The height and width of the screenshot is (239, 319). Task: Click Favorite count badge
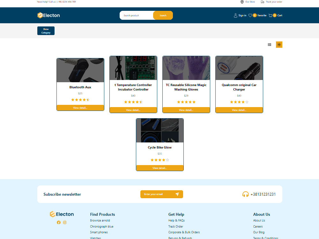tap(255, 15)
